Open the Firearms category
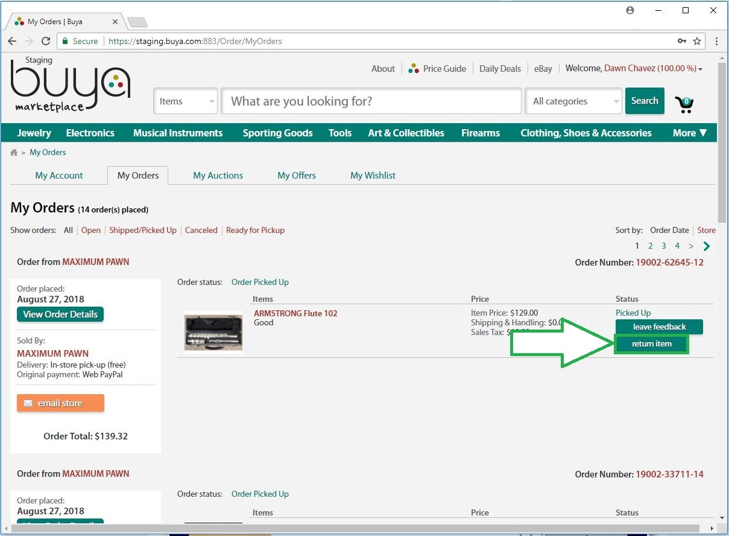Image resolution: width=729 pixels, height=536 pixels. pos(481,133)
